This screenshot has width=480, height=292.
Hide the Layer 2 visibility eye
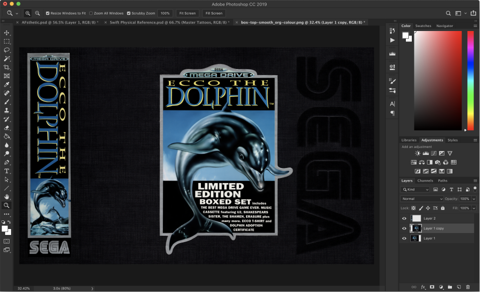(404, 218)
